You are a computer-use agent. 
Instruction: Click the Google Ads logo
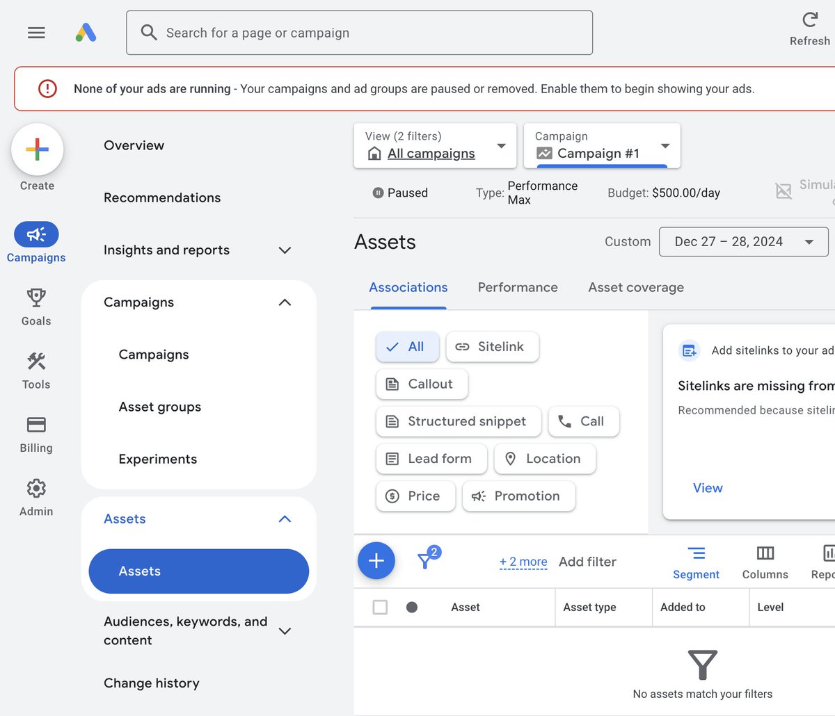click(x=86, y=33)
